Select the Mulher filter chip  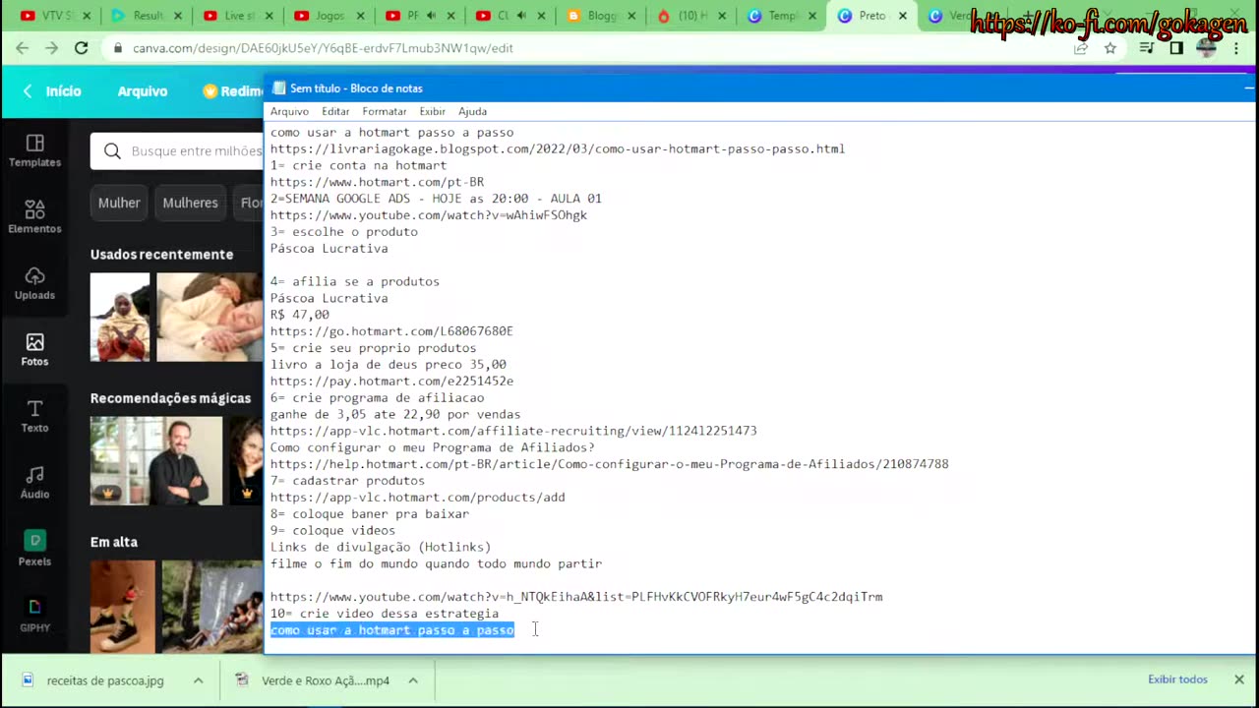tap(119, 203)
